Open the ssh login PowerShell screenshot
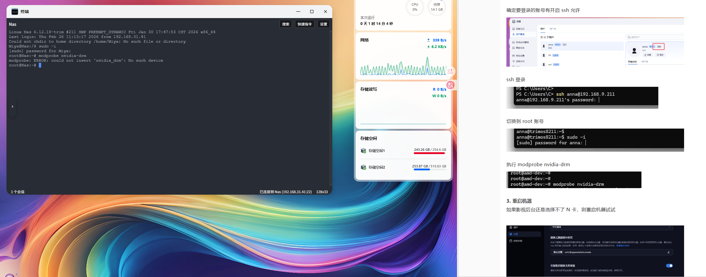Viewport: 706px width, 277px height. coord(582,98)
